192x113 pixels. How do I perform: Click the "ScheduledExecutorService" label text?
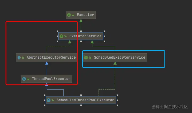(x=120, y=57)
